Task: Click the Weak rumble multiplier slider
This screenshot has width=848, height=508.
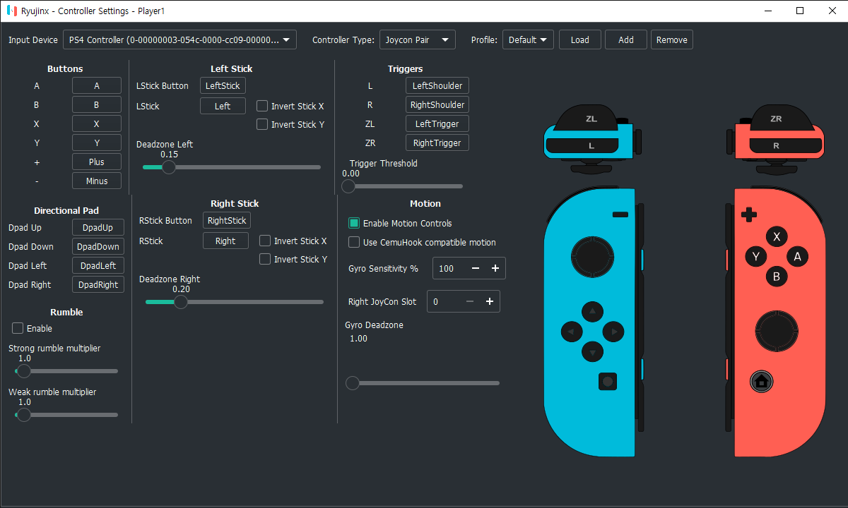Action: (x=66, y=415)
